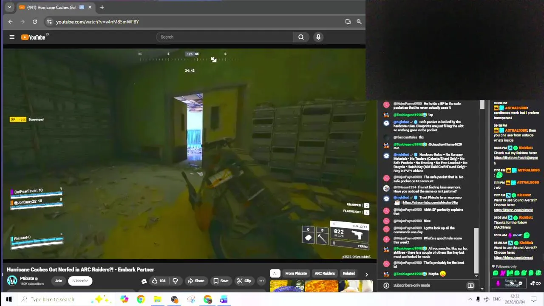Click the browser address bar URL
The height and width of the screenshot is (306, 544).
(97, 22)
